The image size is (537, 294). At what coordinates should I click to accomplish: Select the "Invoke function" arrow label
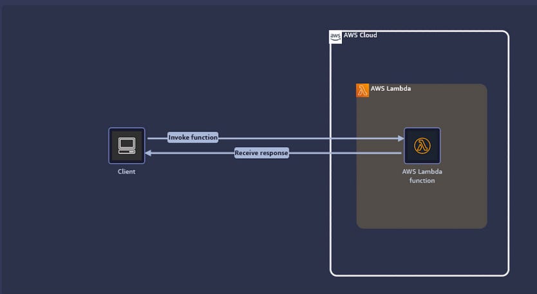point(193,138)
